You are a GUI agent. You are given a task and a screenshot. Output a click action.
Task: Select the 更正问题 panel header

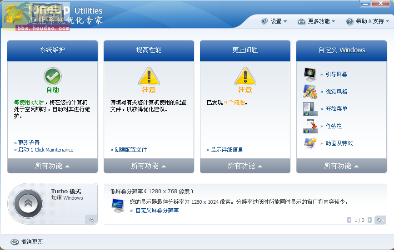point(245,50)
